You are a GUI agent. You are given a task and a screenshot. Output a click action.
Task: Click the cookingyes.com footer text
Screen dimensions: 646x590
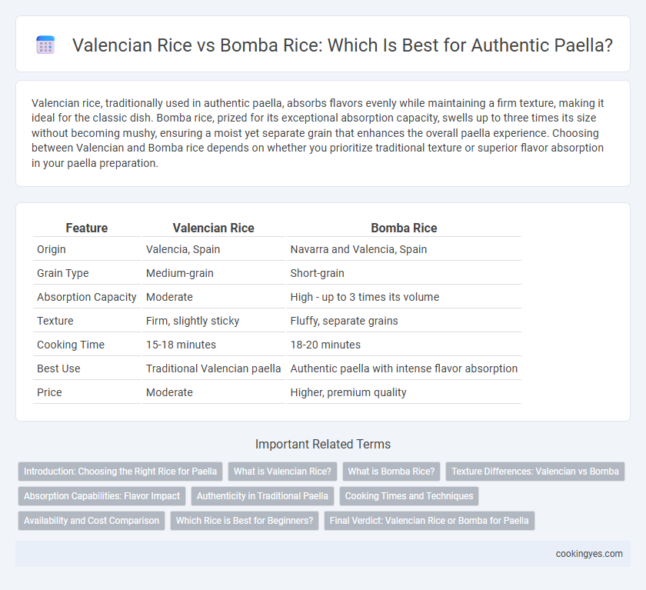coord(589,554)
